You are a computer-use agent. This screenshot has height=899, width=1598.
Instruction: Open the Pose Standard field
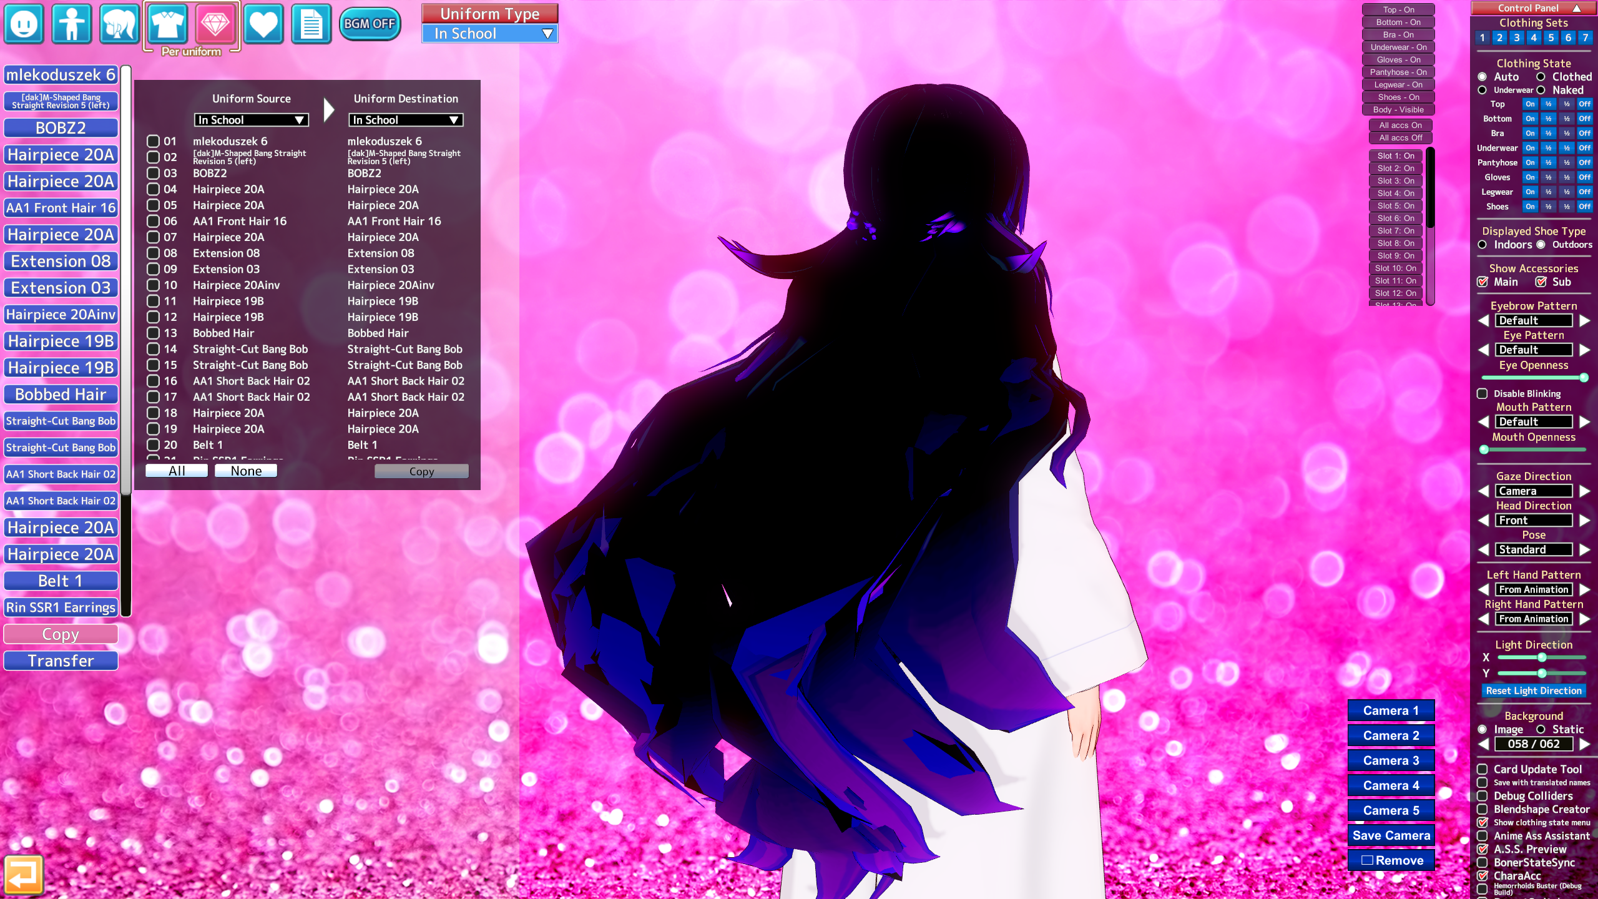(x=1534, y=549)
